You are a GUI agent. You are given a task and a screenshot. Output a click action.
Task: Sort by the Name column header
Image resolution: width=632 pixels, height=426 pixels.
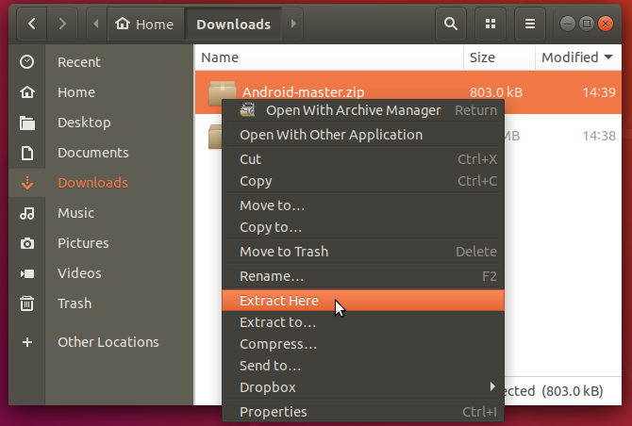tap(329, 57)
